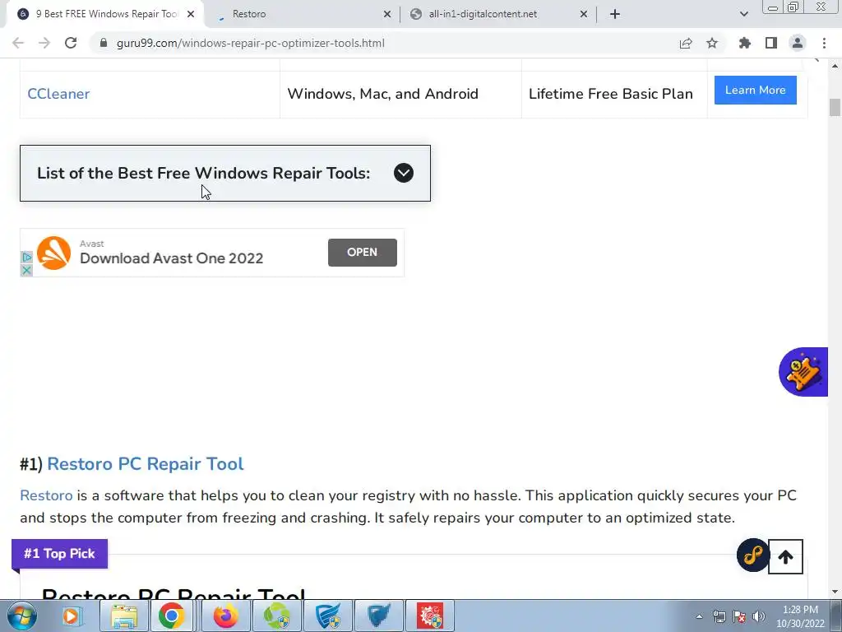Click Chrome icon in the taskbar
The height and width of the screenshot is (632, 842).
pyautogui.click(x=171, y=616)
